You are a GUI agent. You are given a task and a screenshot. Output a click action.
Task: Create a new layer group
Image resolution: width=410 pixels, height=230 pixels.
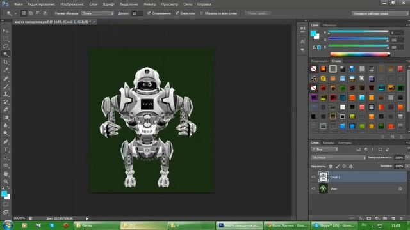tap(385, 218)
